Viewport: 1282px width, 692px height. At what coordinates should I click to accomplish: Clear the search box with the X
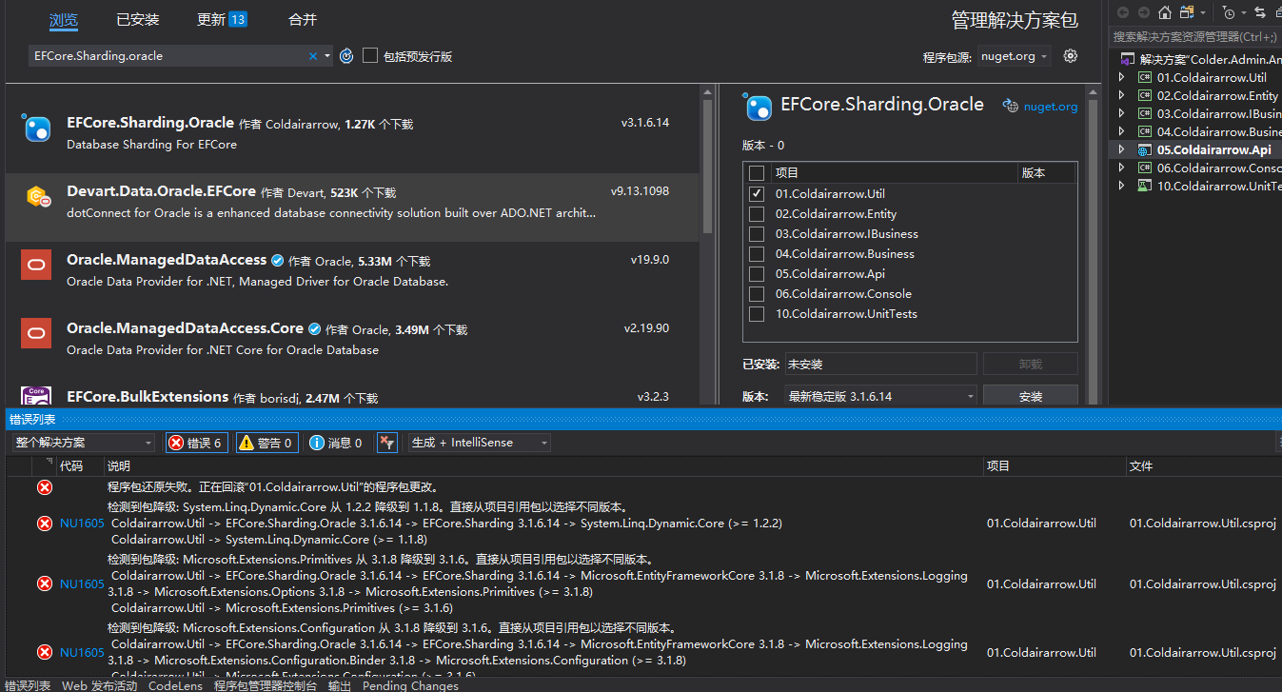312,55
